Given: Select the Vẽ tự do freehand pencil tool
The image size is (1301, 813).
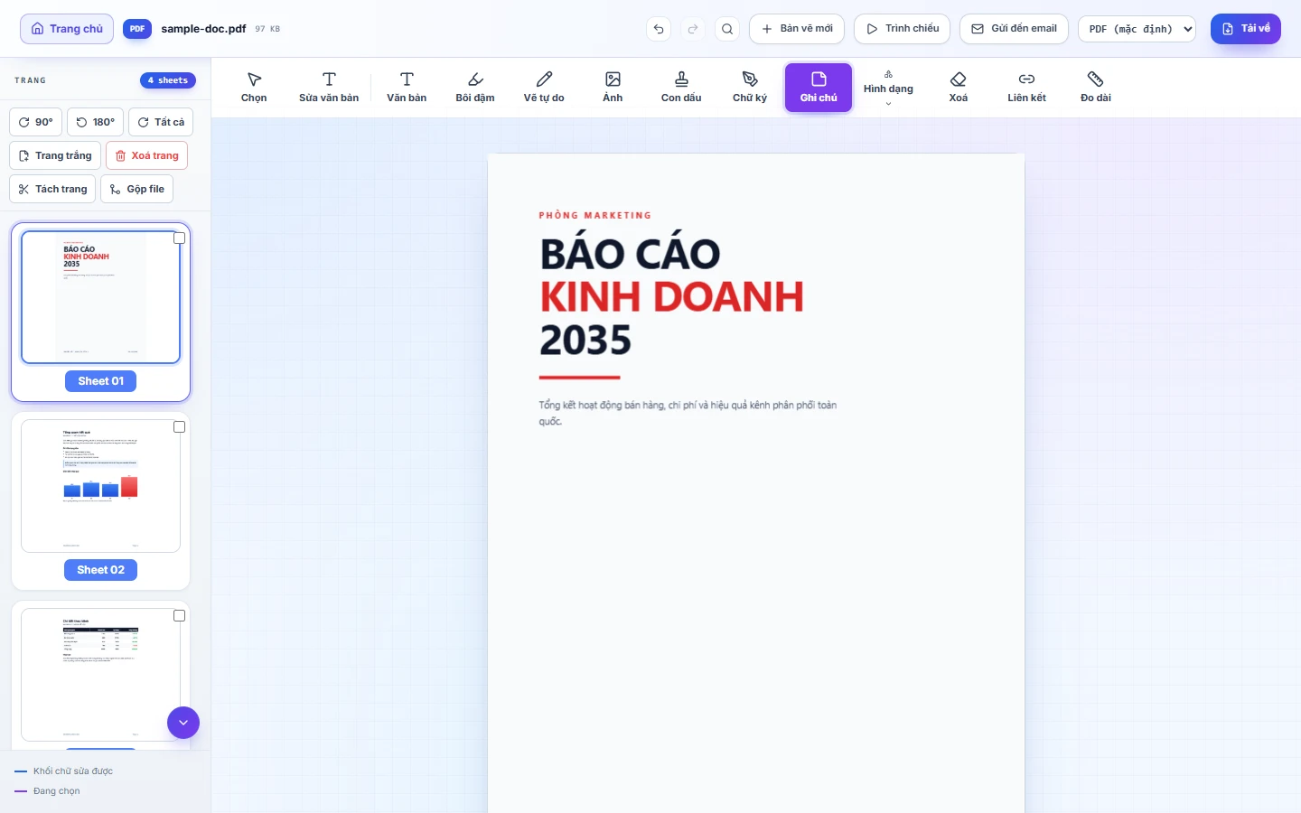Looking at the screenshot, I should (544, 88).
